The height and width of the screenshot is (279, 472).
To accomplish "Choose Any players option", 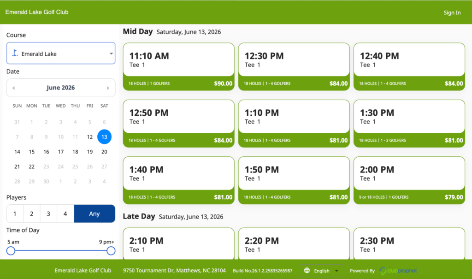I will click(x=94, y=214).
